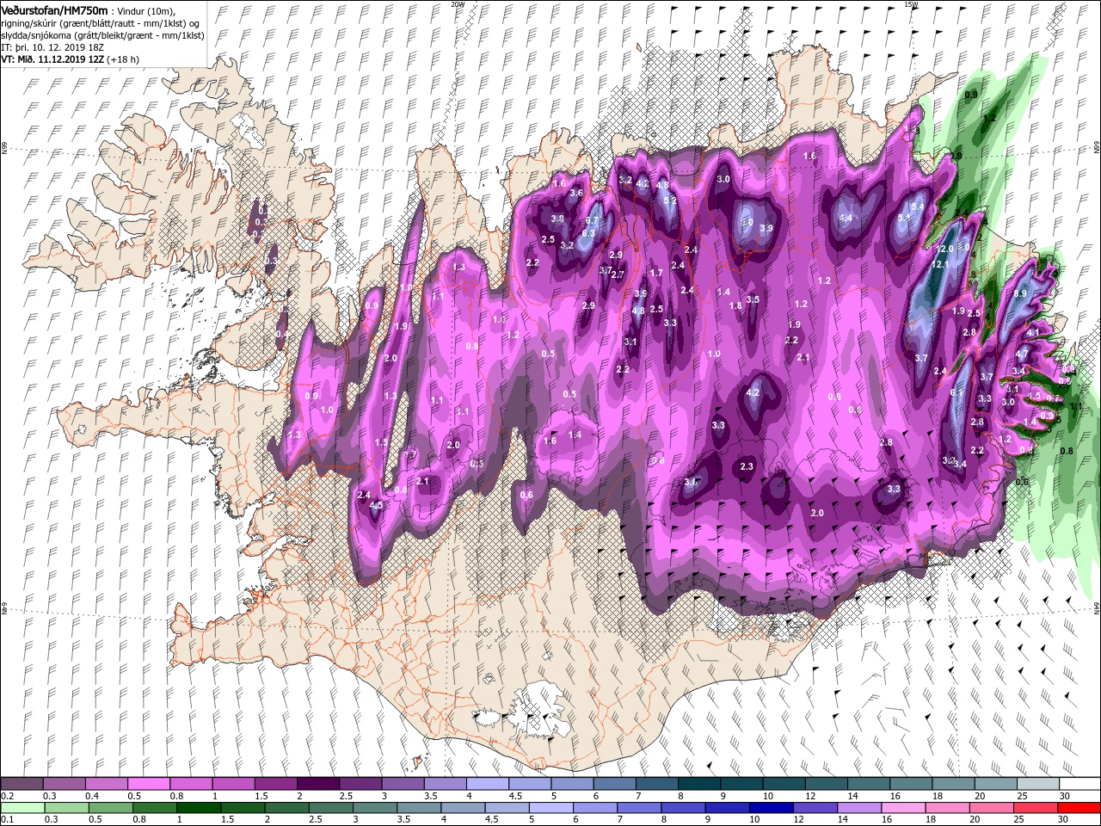Click the '4.4' value on the map
The width and height of the screenshot is (1101, 826).
(846, 218)
